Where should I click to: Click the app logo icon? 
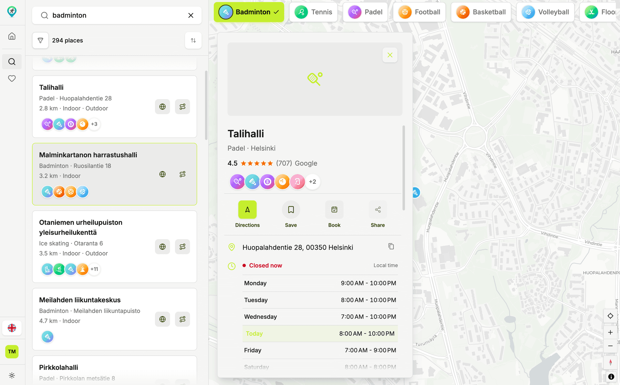[x=12, y=12]
